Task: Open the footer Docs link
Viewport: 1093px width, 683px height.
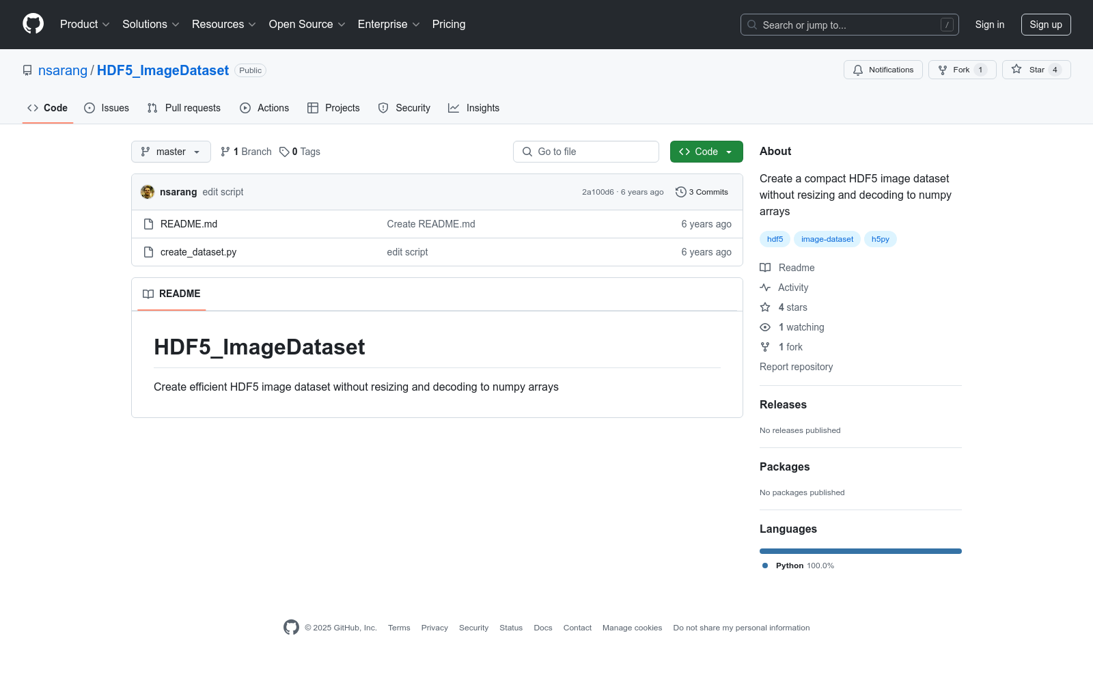Action: point(543,628)
